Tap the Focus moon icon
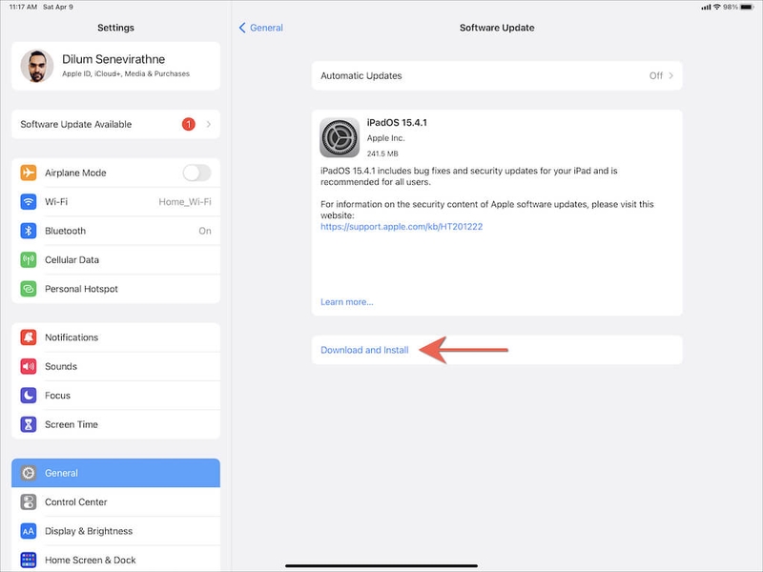Viewport: 763px width, 572px height. pos(29,396)
